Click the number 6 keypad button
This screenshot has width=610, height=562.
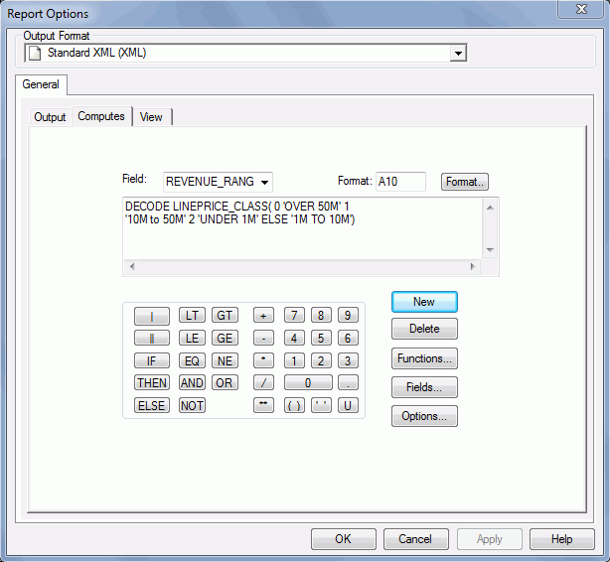[x=348, y=338]
